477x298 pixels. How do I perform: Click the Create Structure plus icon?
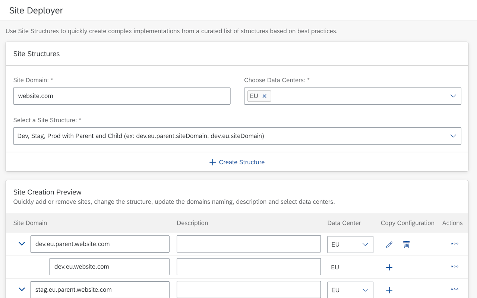click(212, 162)
